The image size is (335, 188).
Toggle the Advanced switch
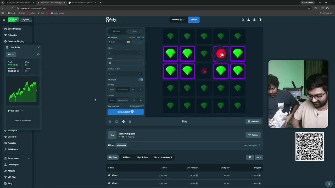point(141,80)
